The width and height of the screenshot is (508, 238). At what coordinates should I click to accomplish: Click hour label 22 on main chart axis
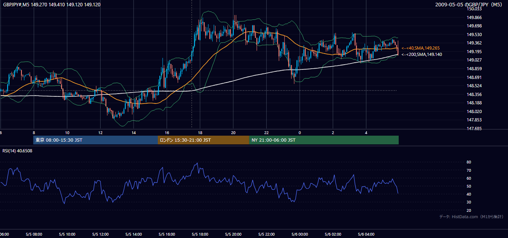(x=266, y=133)
